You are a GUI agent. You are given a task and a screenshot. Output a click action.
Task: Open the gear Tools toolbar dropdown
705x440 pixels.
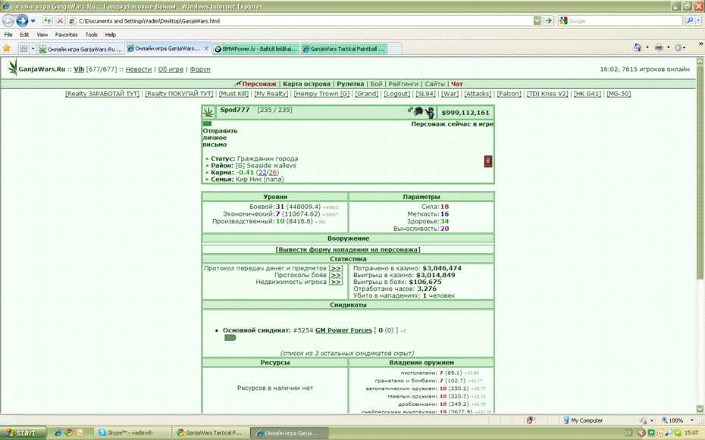coord(681,48)
